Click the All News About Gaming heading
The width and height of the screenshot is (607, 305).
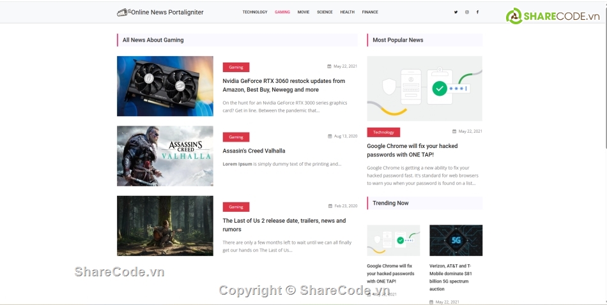153,40
